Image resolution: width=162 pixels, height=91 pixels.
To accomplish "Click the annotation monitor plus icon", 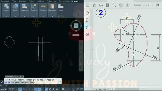I will coord(69,89).
